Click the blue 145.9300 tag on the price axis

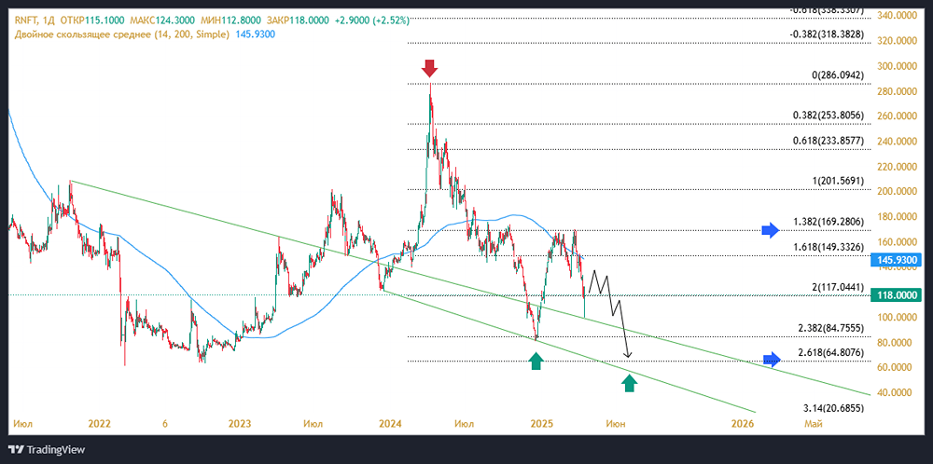[897, 260]
